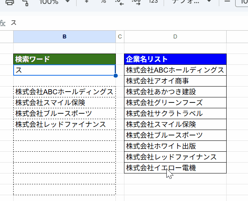This screenshot has height=201, width=248.
Task: Click the blue 企業名リスト header cell
Action: pyautogui.click(x=175, y=59)
